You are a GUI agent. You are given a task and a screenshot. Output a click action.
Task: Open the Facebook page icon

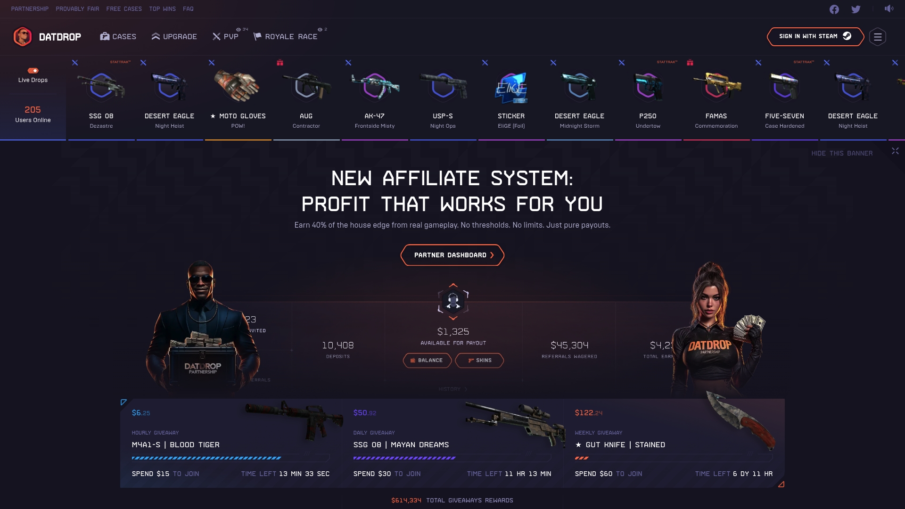pos(834,9)
